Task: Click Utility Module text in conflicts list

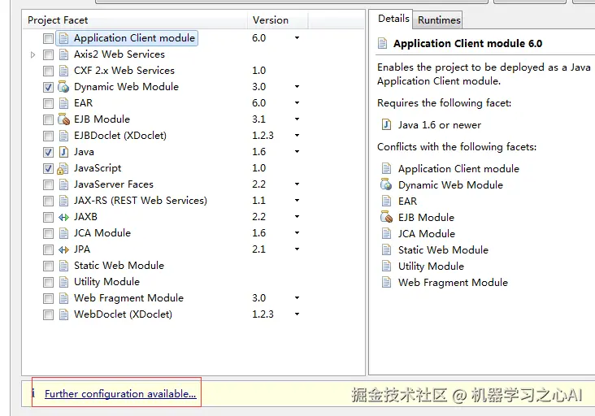Action: pyautogui.click(x=431, y=266)
